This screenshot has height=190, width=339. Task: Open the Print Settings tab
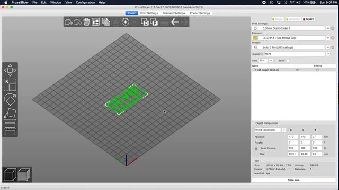[149, 13]
